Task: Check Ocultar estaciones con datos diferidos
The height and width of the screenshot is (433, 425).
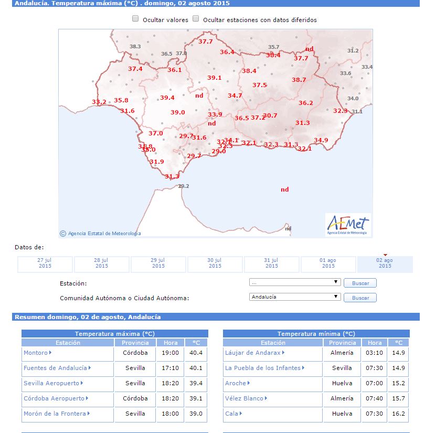Action: click(196, 19)
